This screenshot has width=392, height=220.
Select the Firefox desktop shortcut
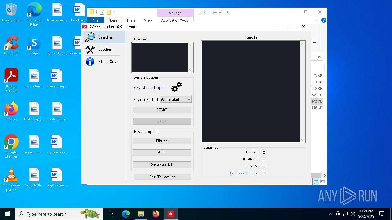pos(11,112)
